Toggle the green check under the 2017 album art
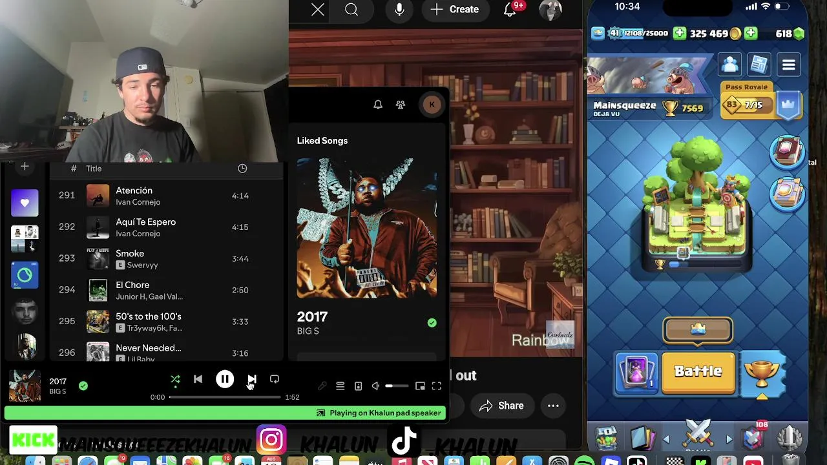Image resolution: width=827 pixels, height=465 pixels. coord(432,323)
